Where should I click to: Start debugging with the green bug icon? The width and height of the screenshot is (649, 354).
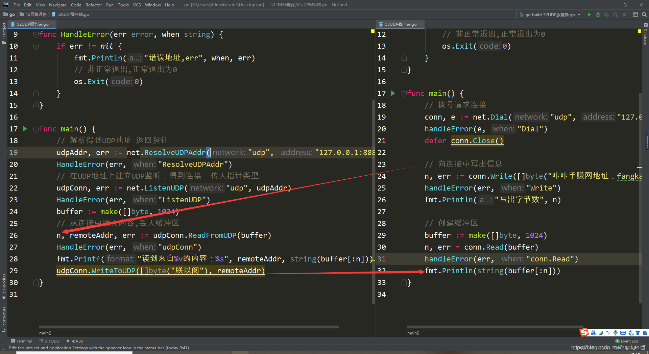pyautogui.click(x=598, y=15)
